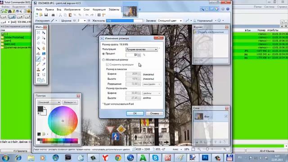Open the Коррекция menu
The image size is (288, 162).
tap(99, 9)
